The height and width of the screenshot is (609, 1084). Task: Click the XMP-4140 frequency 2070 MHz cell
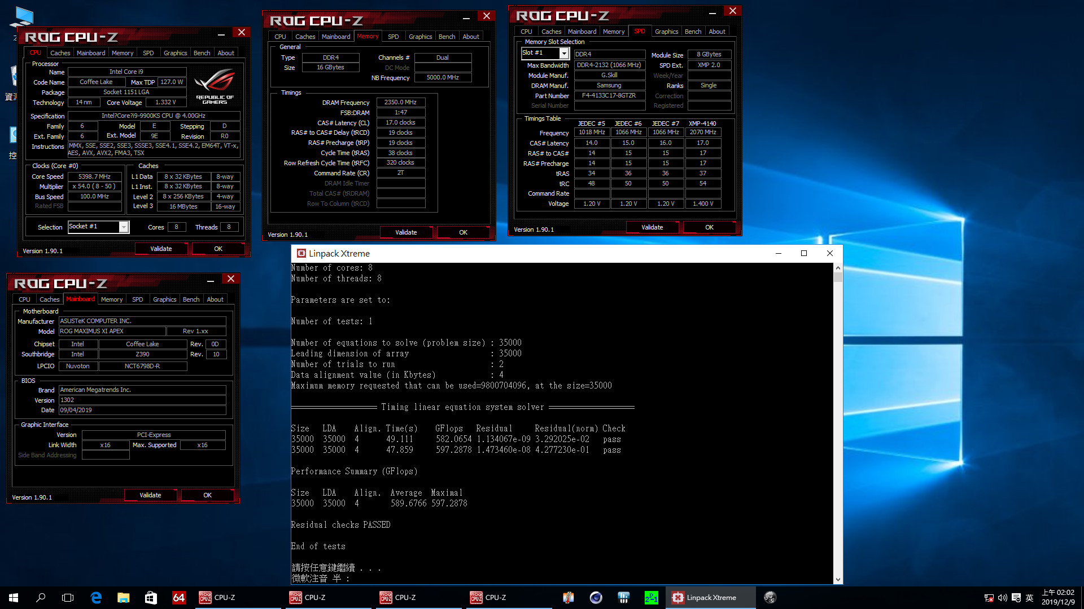pyautogui.click(x=703, y=133)
